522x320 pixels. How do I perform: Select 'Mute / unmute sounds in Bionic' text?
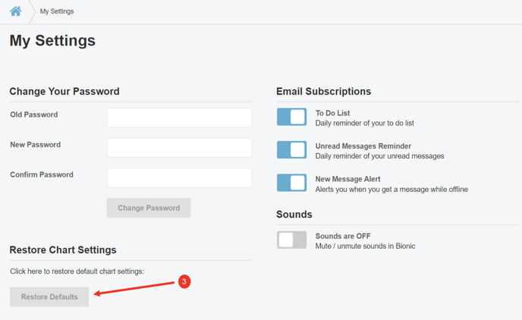365,246
